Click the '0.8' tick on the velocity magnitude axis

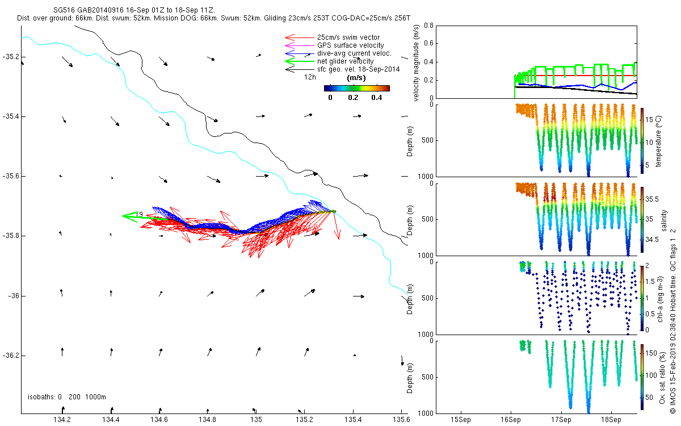point(428,26)
